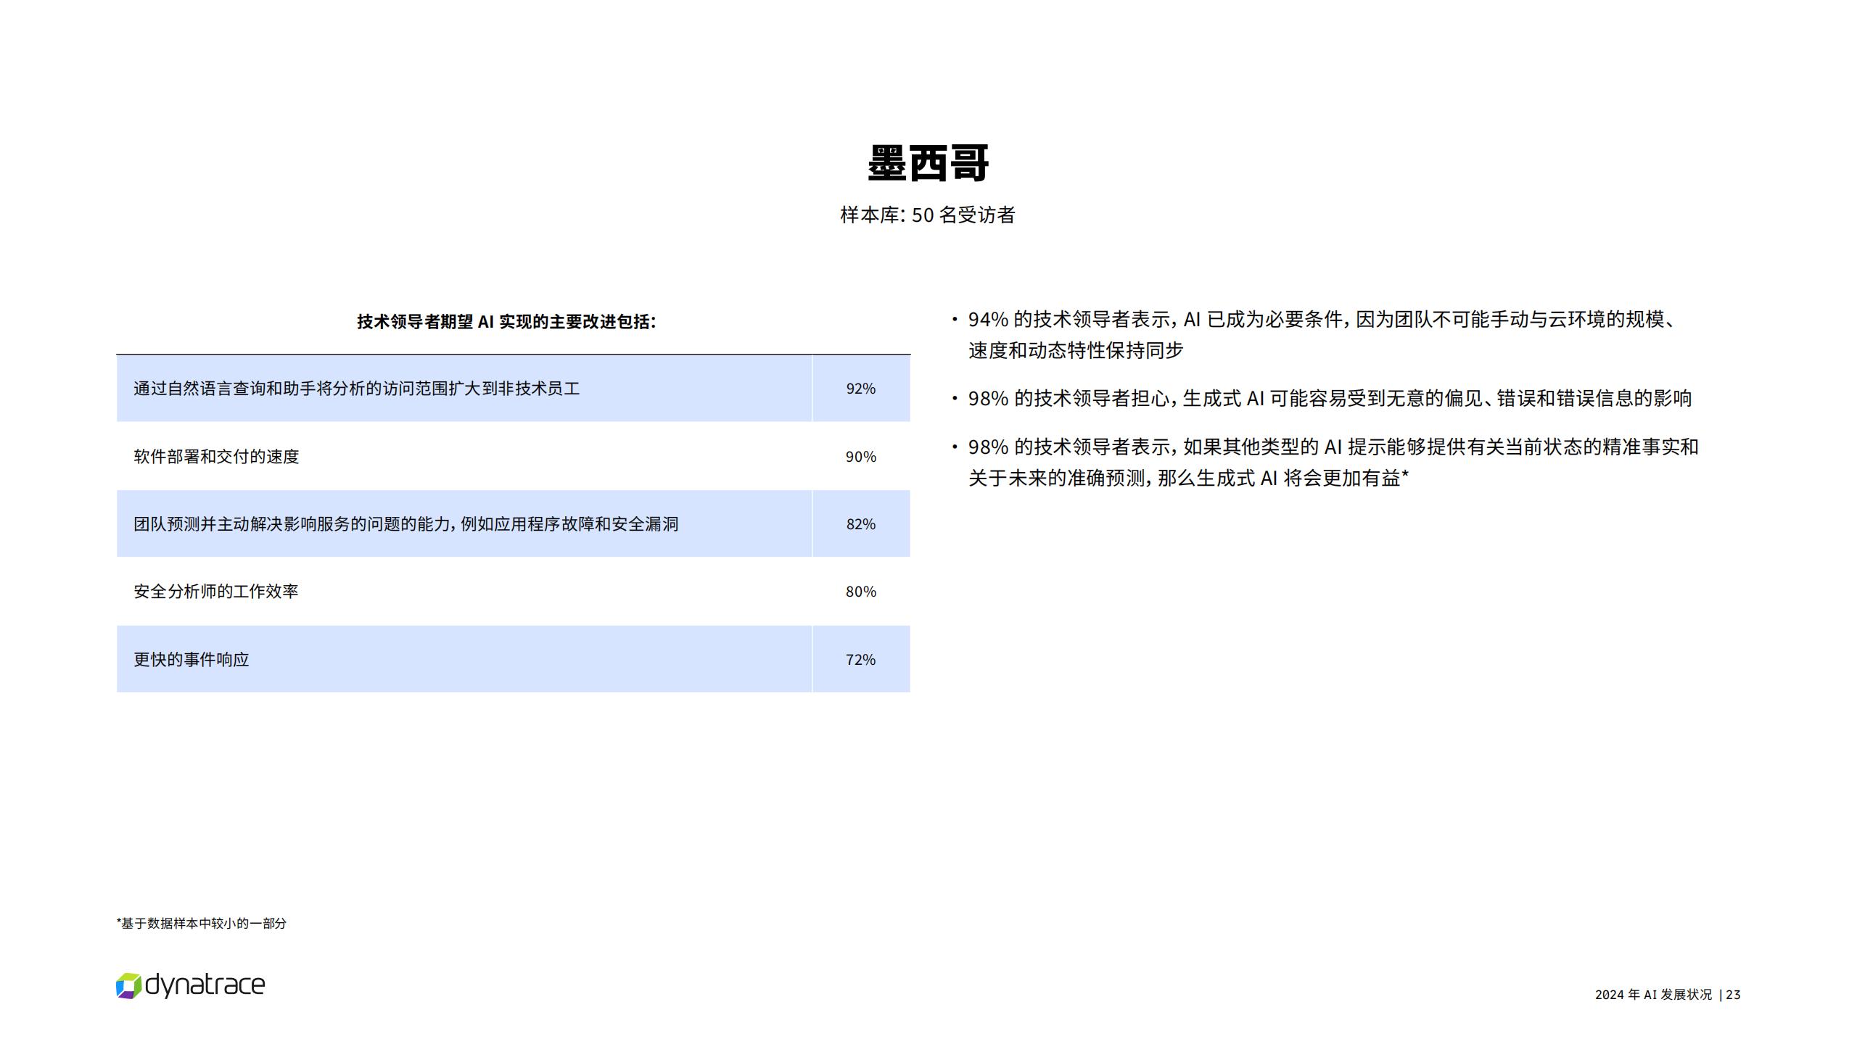
Task: Click the line 速度和动态特性保持同步
Action: click(1076, 351)
